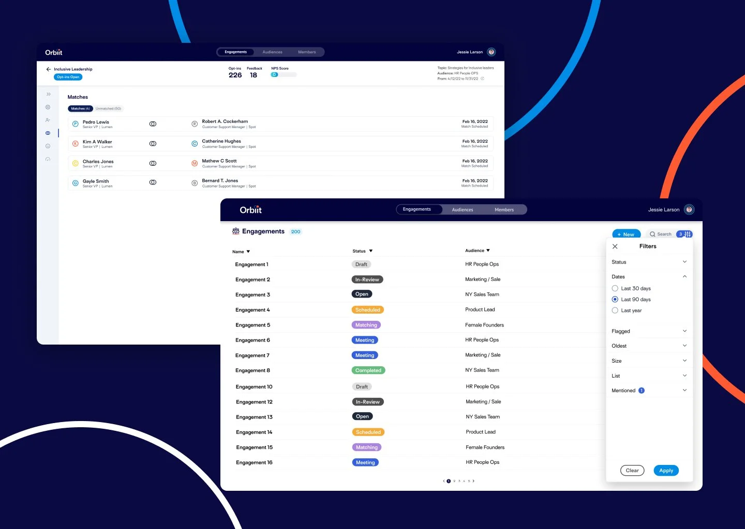Toggle the filter sliders icon next to Search
This screenshot has width=745, height=529.
point(688,234)
